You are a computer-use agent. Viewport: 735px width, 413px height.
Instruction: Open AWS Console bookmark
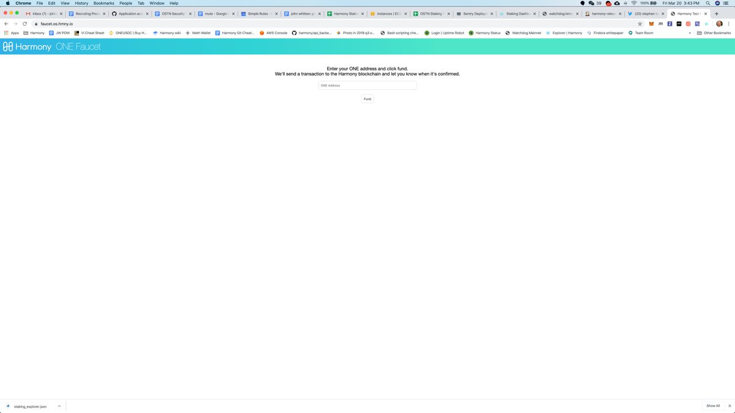click(x=273, y=32)
